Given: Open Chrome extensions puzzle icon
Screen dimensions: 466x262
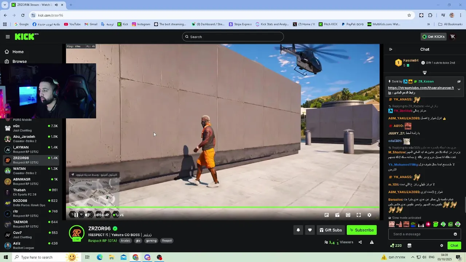Looking at the screenshot, I should (x=430, y=15).
